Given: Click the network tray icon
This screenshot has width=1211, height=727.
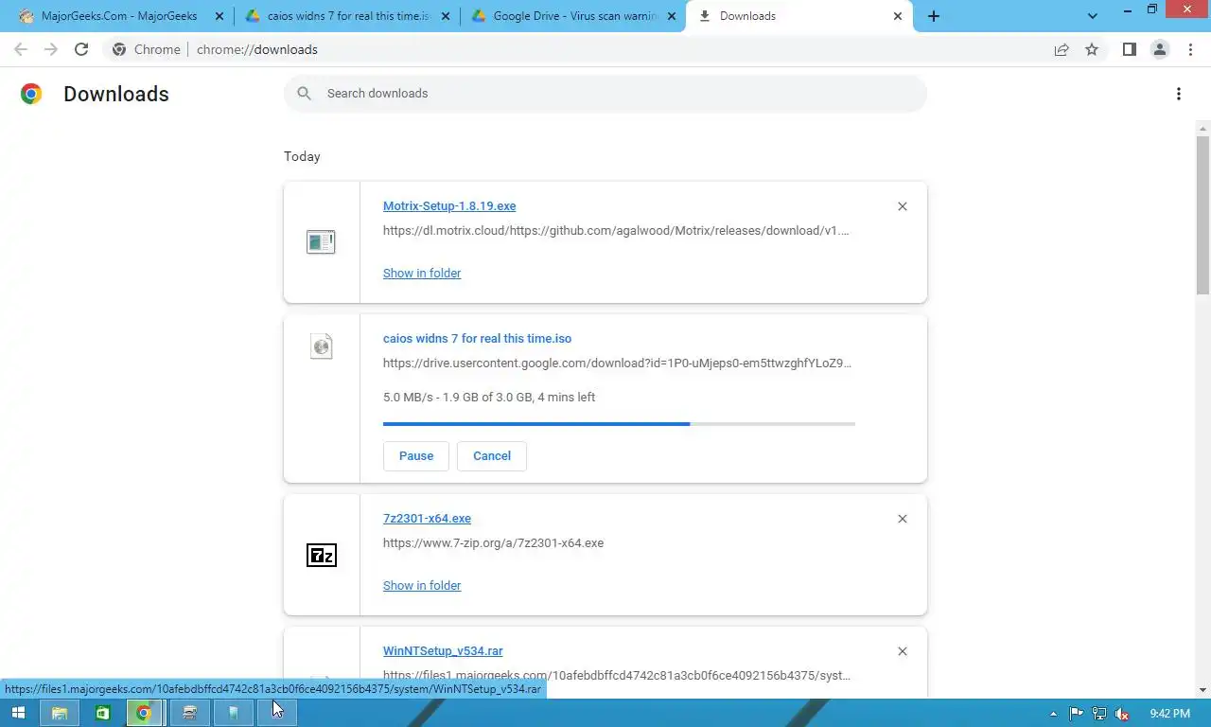Looking at the screenshot, I should 1099,714.
